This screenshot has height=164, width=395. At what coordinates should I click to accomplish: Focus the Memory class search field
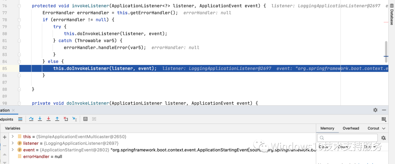[x=347, y=138]
